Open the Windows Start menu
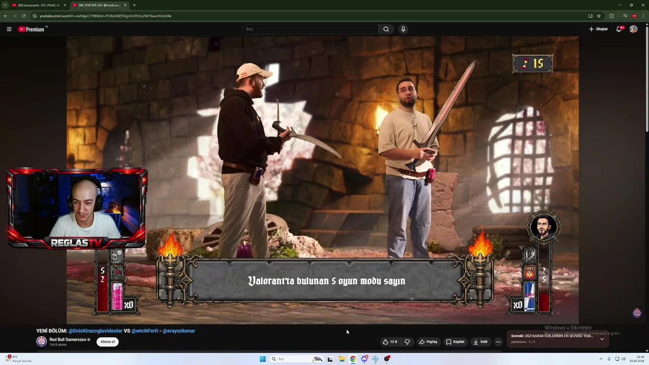Image resolution: width=649 pixels, height=365 pixels. pos(263,359)
